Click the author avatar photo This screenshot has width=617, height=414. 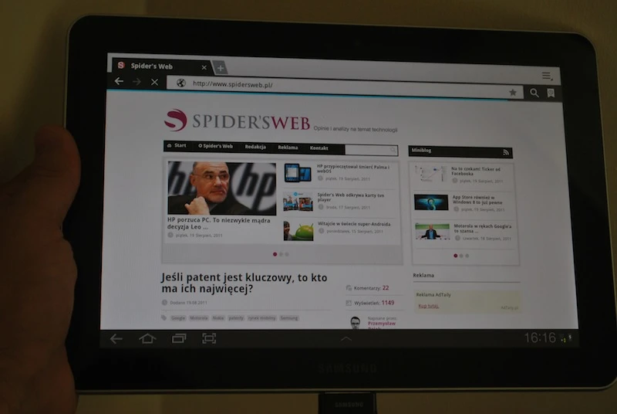tap(355, 322)
